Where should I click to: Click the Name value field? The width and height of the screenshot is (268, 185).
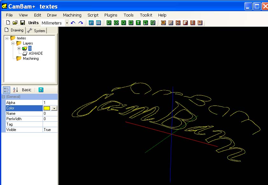coord(50,113)
